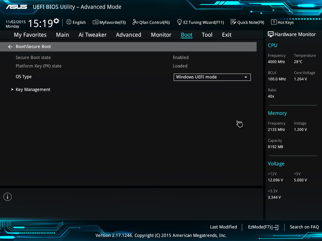Go to the Exit tab
Screen dimensions: 322x241
[x=226, y=35]
